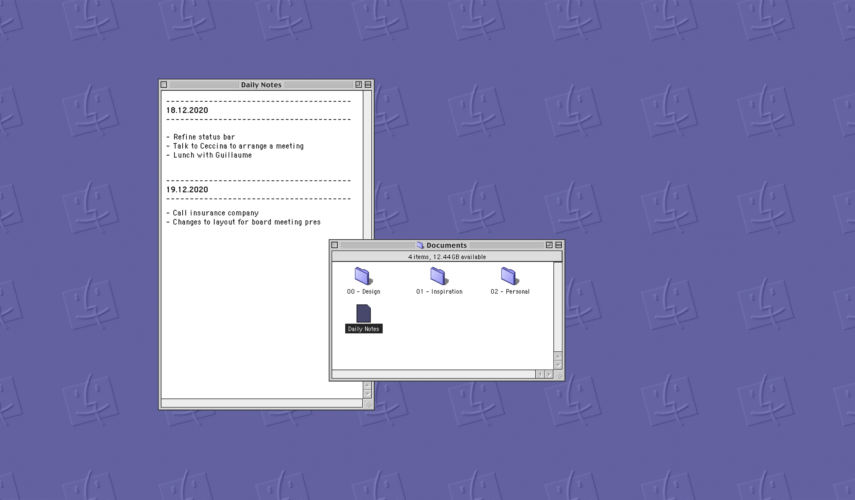Click Documents scroll down arrow
The image size is (855, 500).
pyautogui.click(x=558, y=365)
